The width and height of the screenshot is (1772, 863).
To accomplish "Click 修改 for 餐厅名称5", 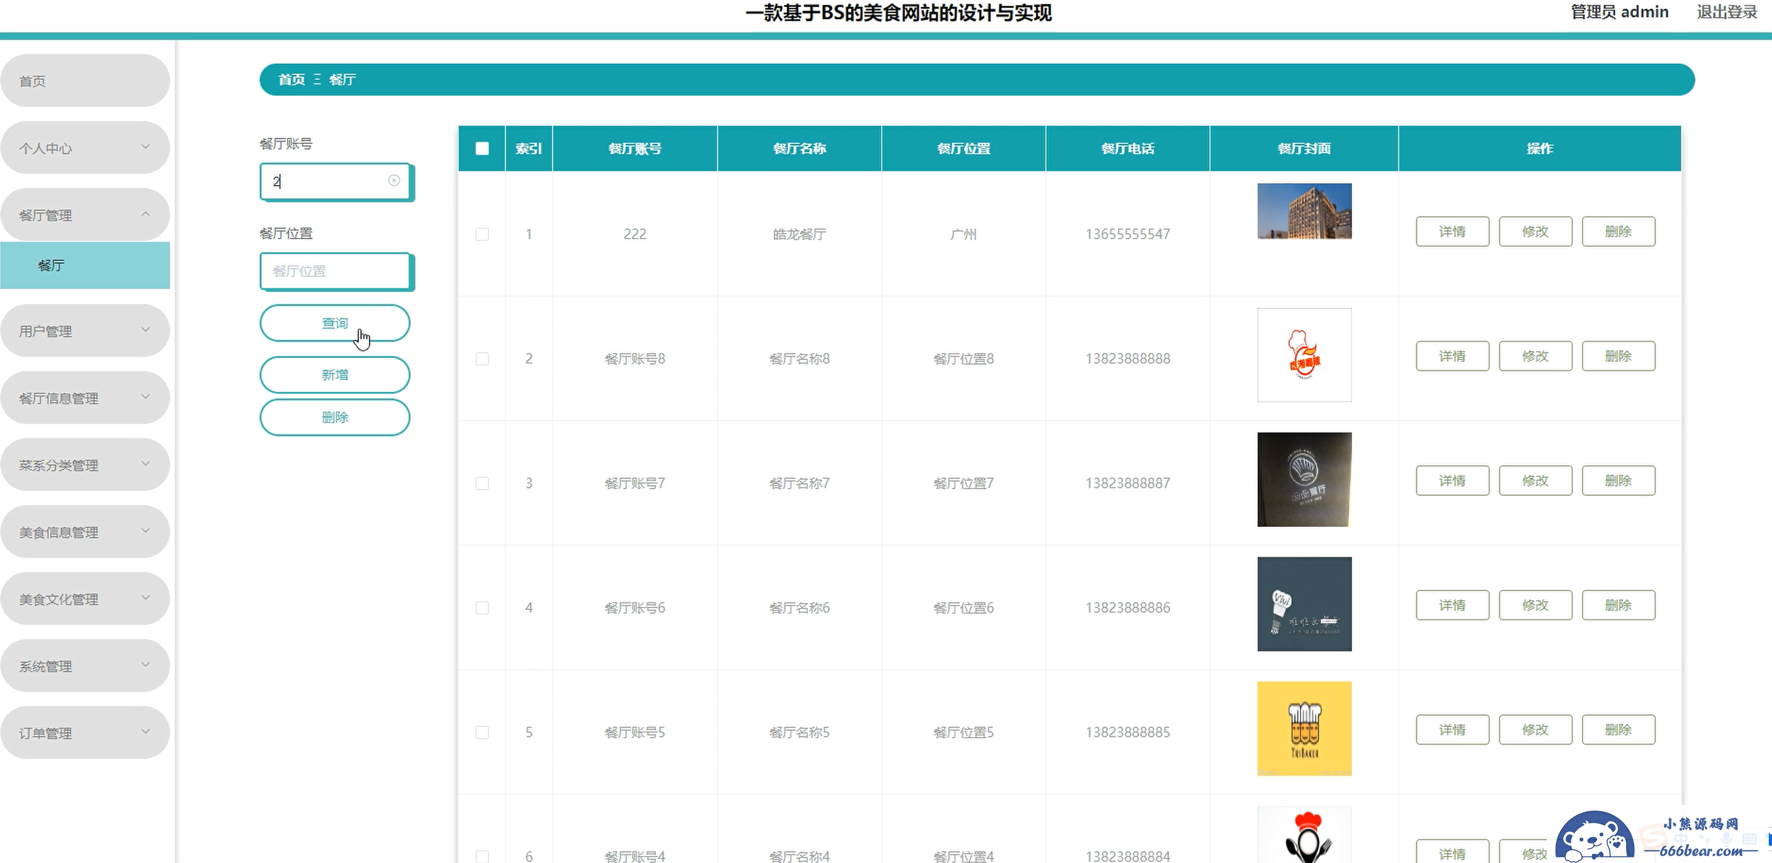I will [x=1535, y=730].
